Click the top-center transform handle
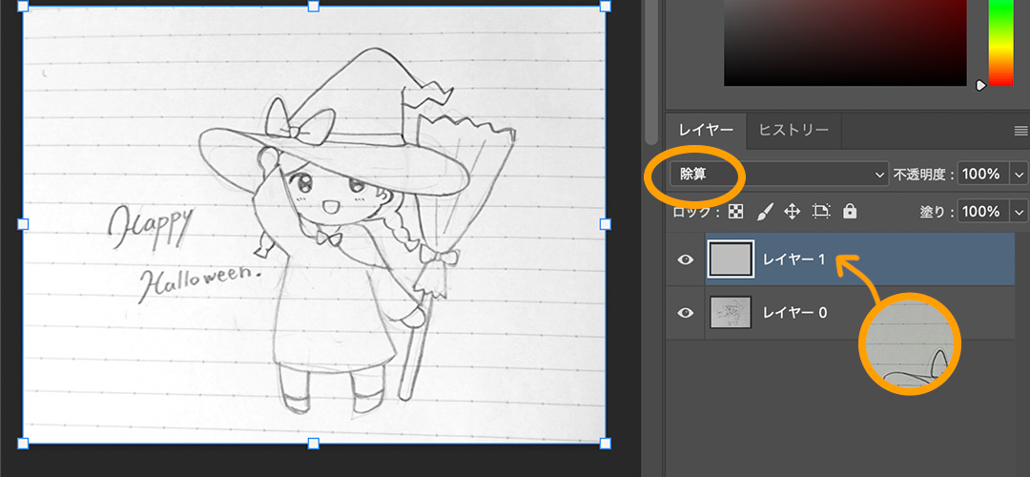The height and width of the screenshot is (477, 1030). tap(314, 6)
